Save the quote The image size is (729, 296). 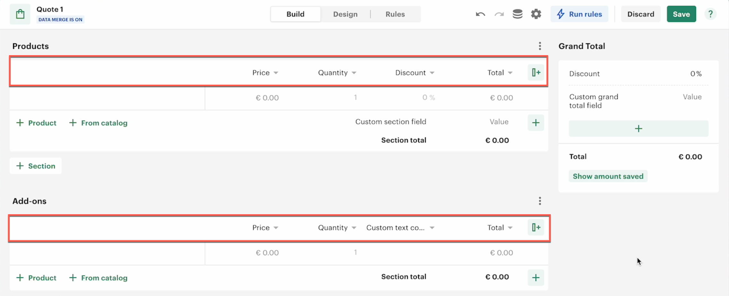click(x=681, y=14)
